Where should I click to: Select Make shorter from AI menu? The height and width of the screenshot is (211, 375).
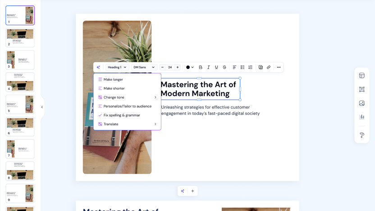[x=127, y=88]
